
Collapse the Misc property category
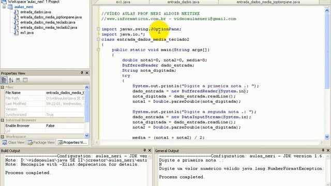click(x=3, y=87)
